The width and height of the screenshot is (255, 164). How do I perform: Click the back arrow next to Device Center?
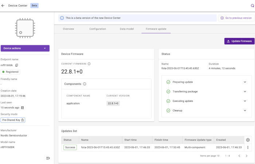3,5
